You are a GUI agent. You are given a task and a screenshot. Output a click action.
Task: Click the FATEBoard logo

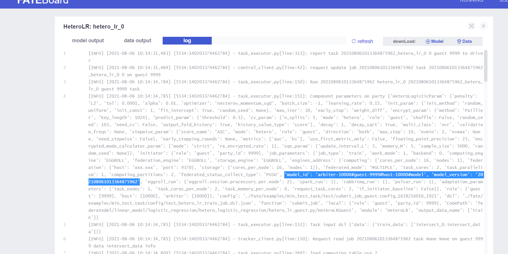[43, 1]
